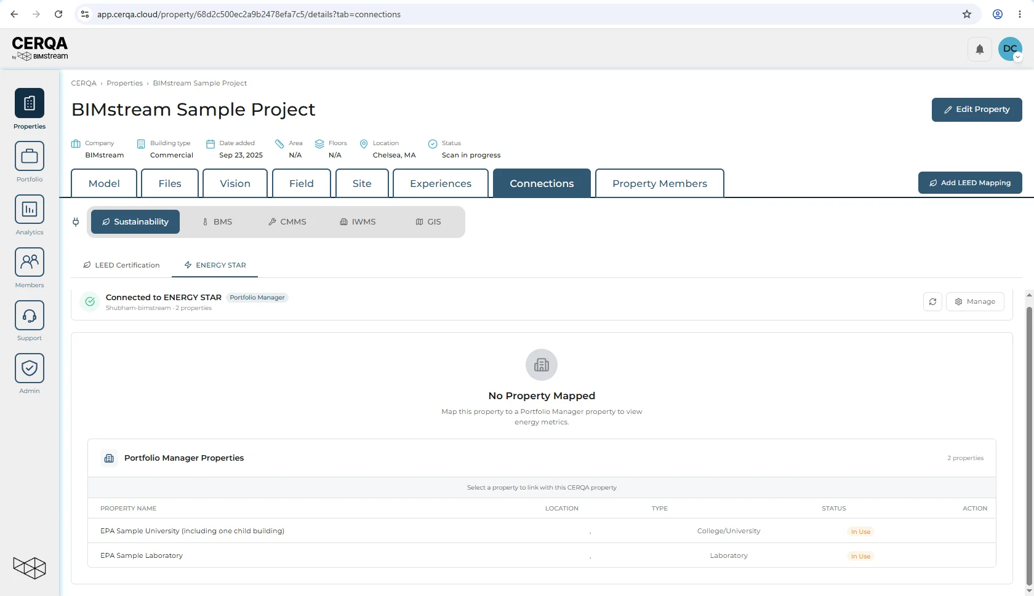Select the IWMS category
Viewport: 1034px width, 596px height.
pyautogui.click(x=358, y=222)
